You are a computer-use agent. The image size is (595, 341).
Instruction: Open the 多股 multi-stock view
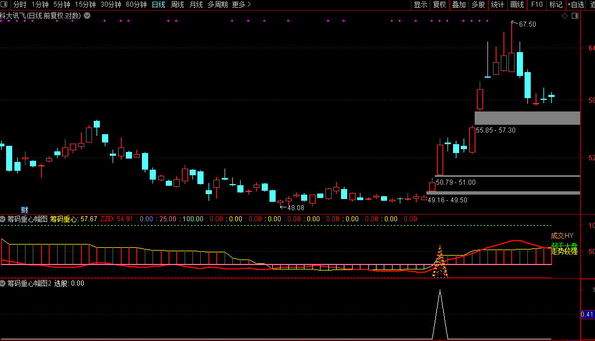[x=478, y=4]
